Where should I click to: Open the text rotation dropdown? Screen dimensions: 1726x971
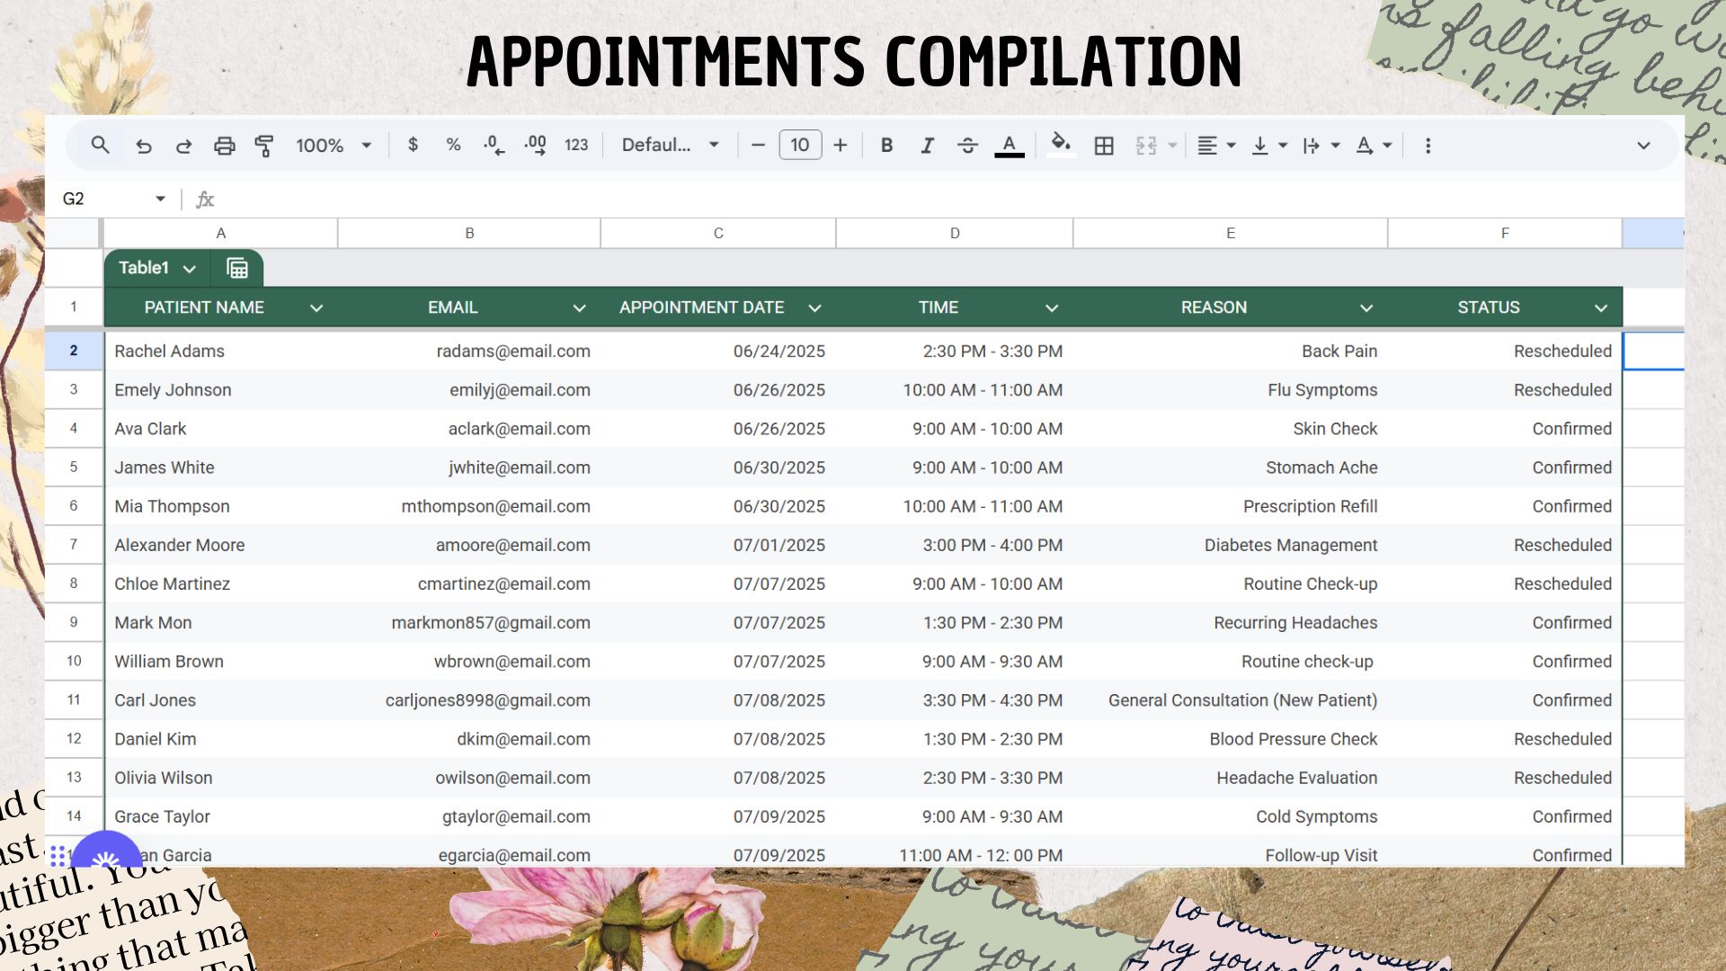[x=1374, y=146]
